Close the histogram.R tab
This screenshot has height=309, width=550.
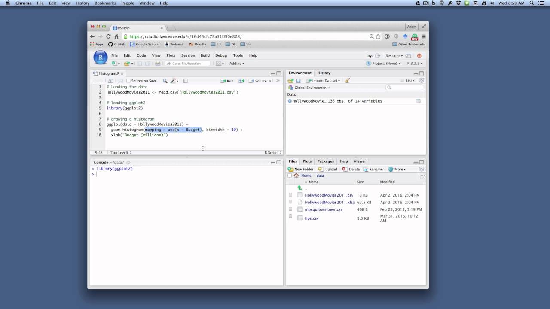pos(122,73)
